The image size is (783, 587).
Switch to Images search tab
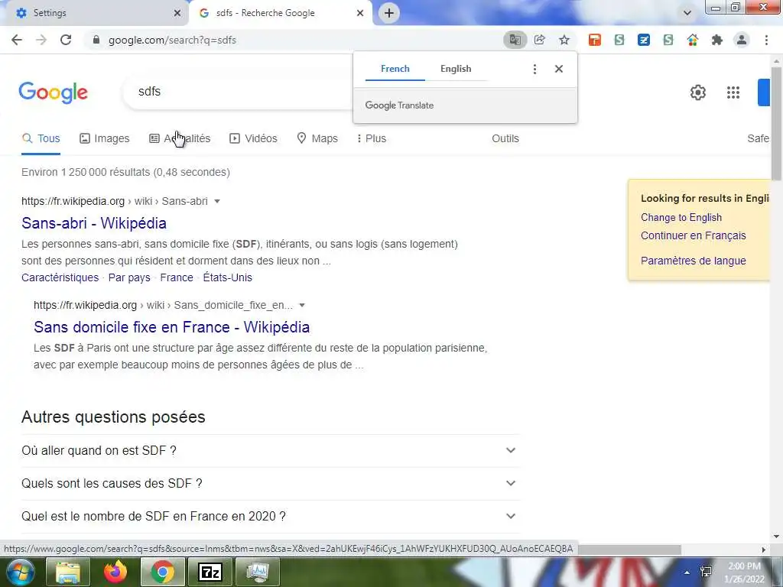104,139
